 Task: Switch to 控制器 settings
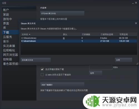[8, 59]
